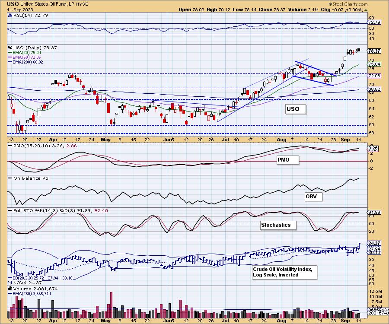Click the area-chart icon beside RSI(14)

[x=10, y=15]
